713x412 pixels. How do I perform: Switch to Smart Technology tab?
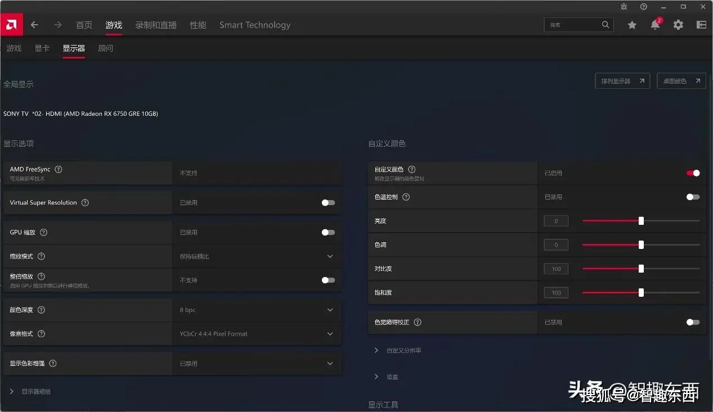click(x=255, y=25)
